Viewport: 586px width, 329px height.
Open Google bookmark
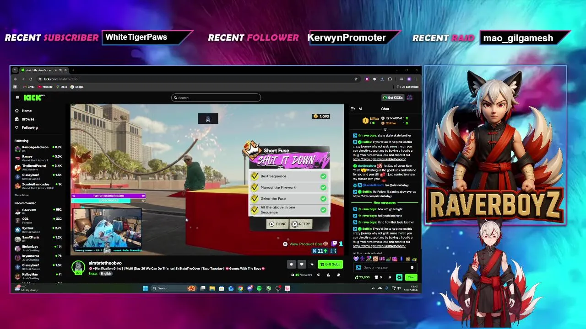(x=77, y=87)
